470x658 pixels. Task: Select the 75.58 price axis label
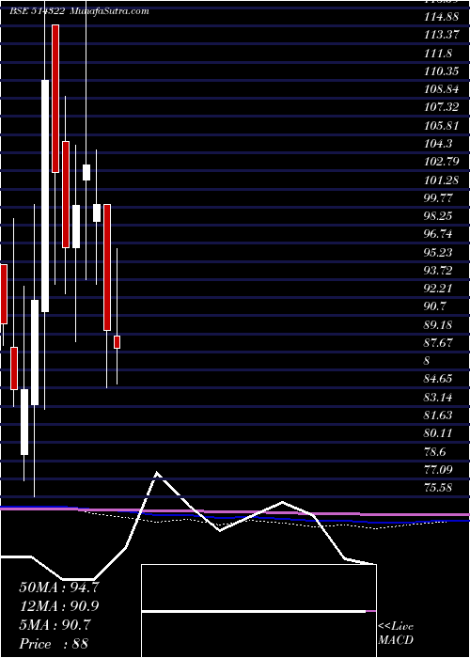[x=438, y=487]
